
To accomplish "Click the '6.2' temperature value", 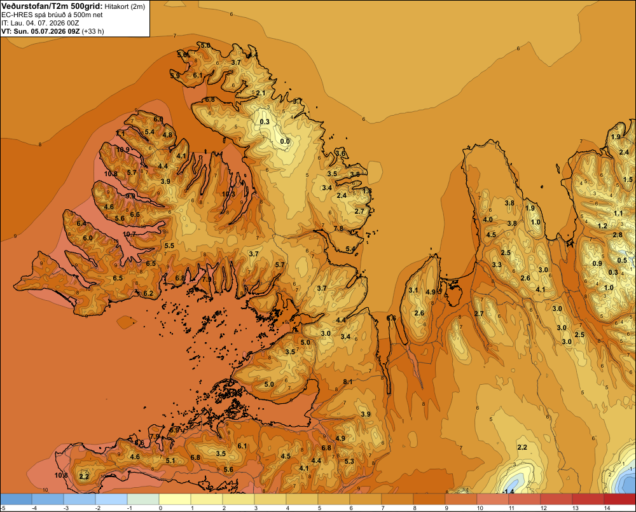I will [x=148, y=293].
